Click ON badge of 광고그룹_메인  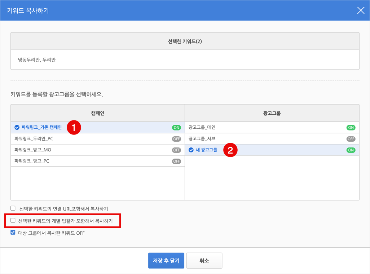[351, 128]
